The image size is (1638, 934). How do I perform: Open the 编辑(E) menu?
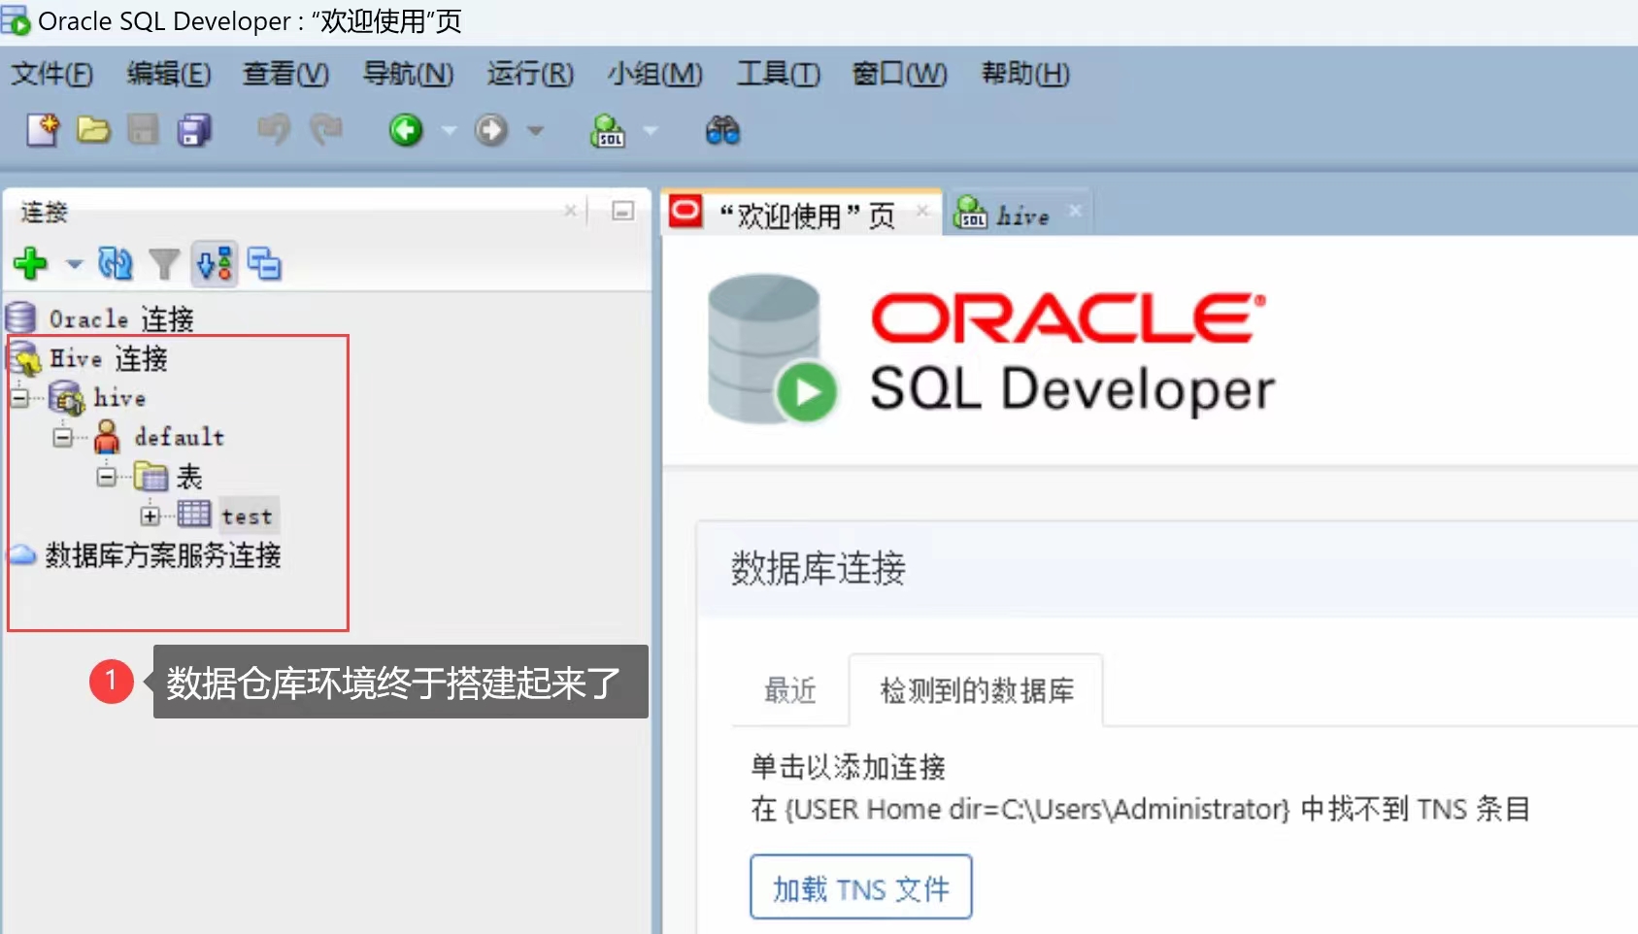(x=169, y=74)
